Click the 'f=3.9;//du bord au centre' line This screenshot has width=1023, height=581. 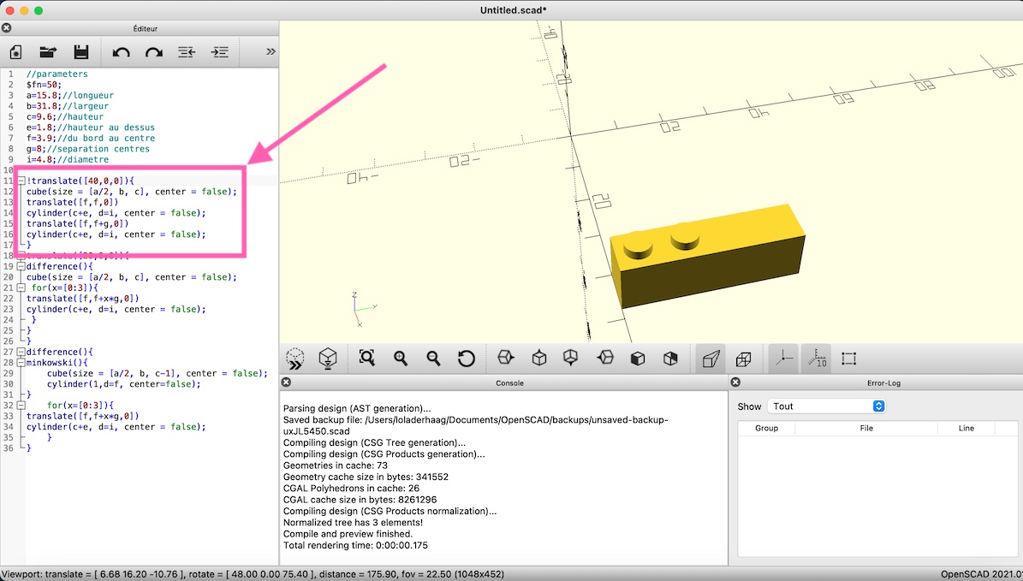pyautogui.click(x=91, y=138)
